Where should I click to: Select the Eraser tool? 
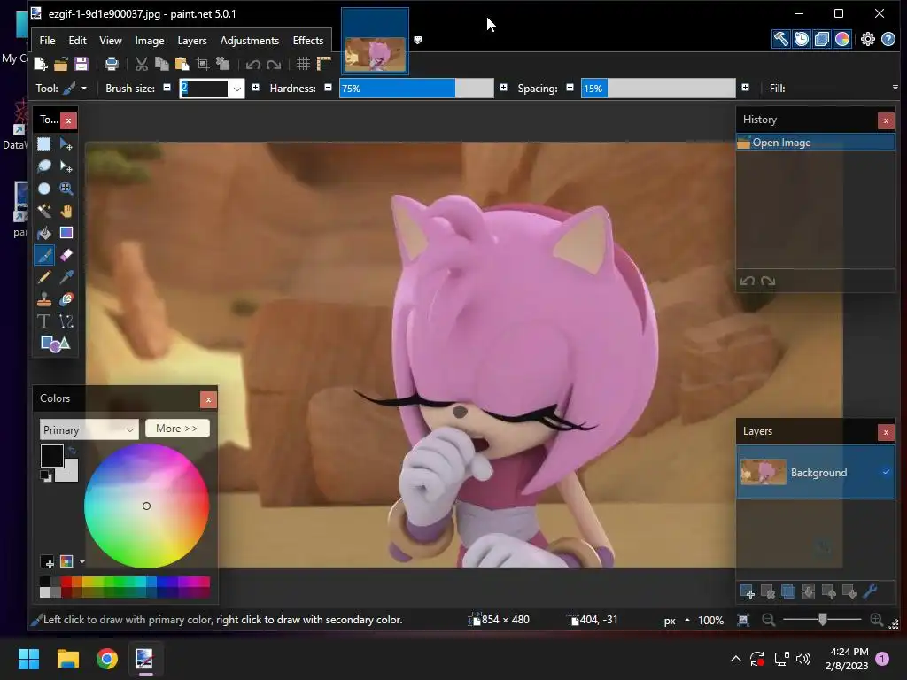coord(66,255)
